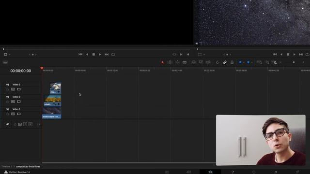Screen dimensions: 310x174
Task: Click the timeline zoom-in plus button
Action: pos(303,62)
